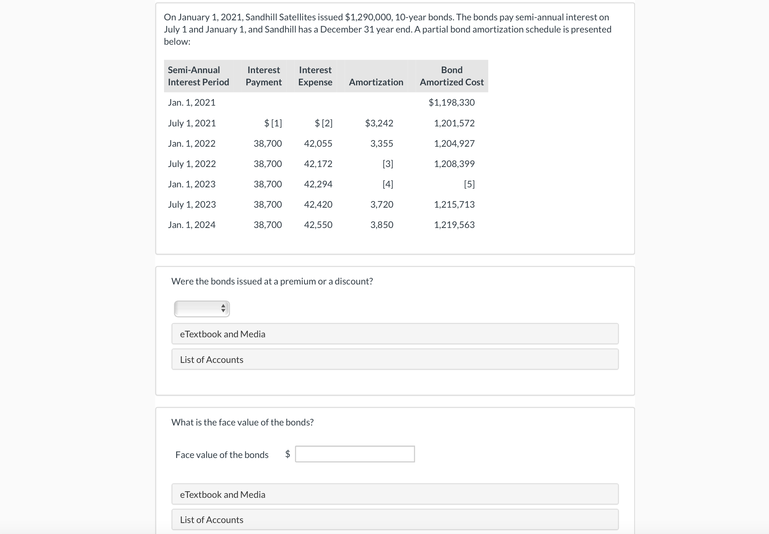Click the [5] bond amortized cost placeholder

pyautogui.click(x=470, y=184)
